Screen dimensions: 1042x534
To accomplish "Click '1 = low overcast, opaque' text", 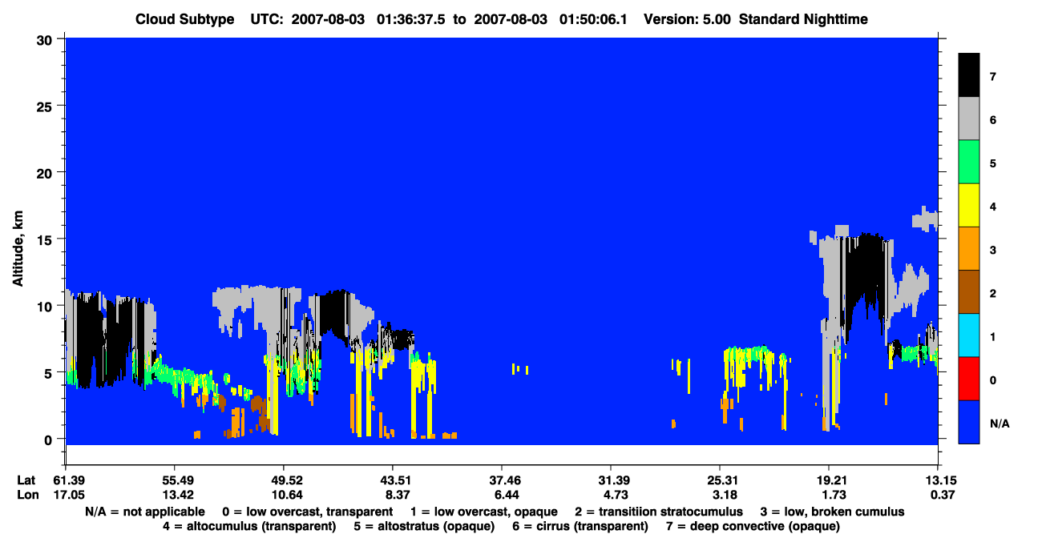I will [483, 512].
